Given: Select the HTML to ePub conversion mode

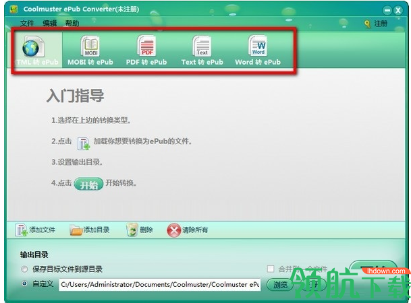Looking at the screenshot, I should click(38, 50).
